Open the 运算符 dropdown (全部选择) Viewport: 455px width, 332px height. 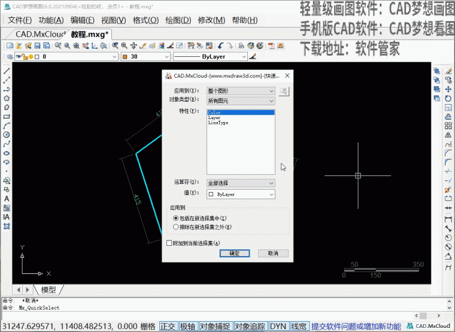(241, 183)
